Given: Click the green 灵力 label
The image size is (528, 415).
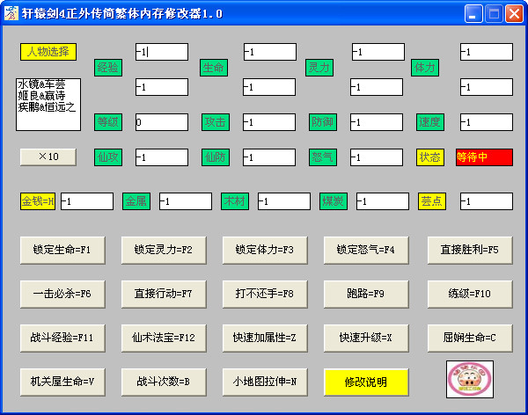Looking at the screenshot, I should coord(319,68).
